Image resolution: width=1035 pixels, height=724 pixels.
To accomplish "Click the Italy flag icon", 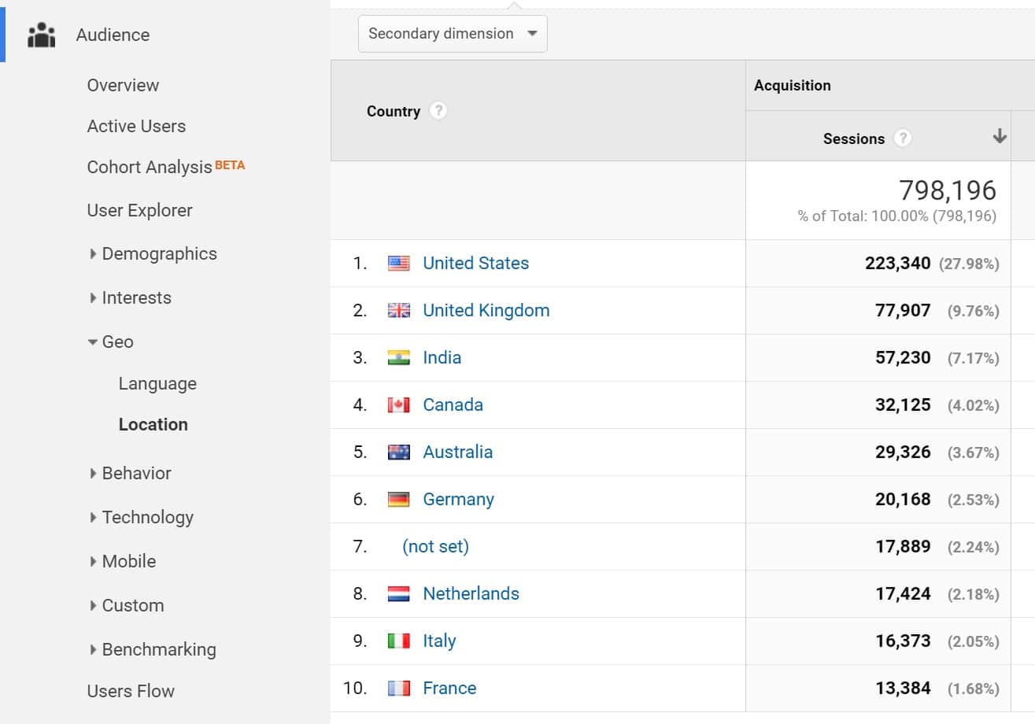I will 399,641.
